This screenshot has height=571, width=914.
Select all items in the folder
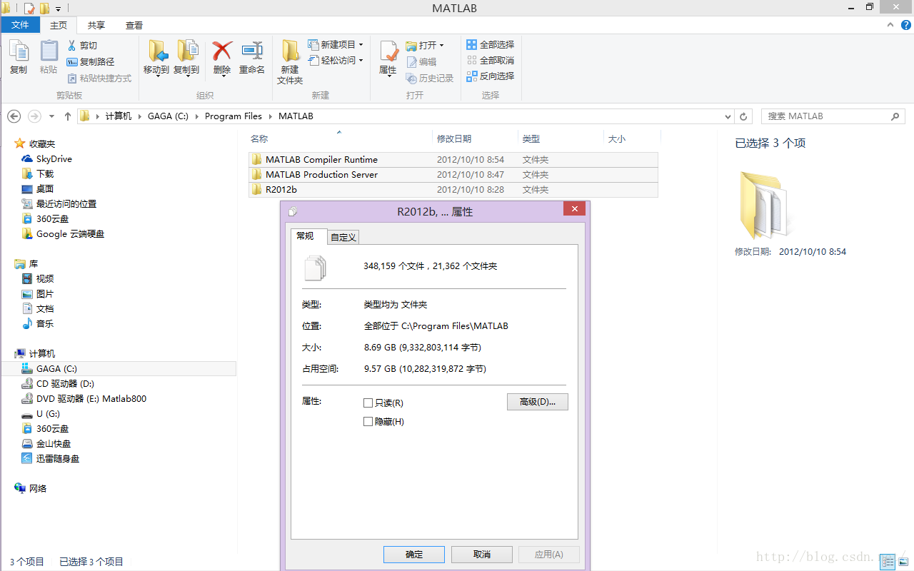491,44
